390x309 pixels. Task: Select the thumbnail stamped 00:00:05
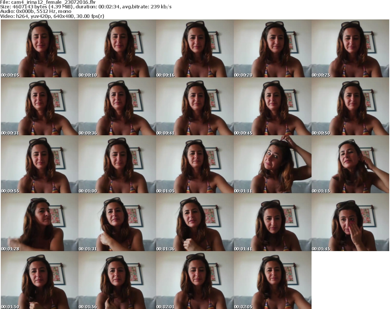(x=40, y=48)
